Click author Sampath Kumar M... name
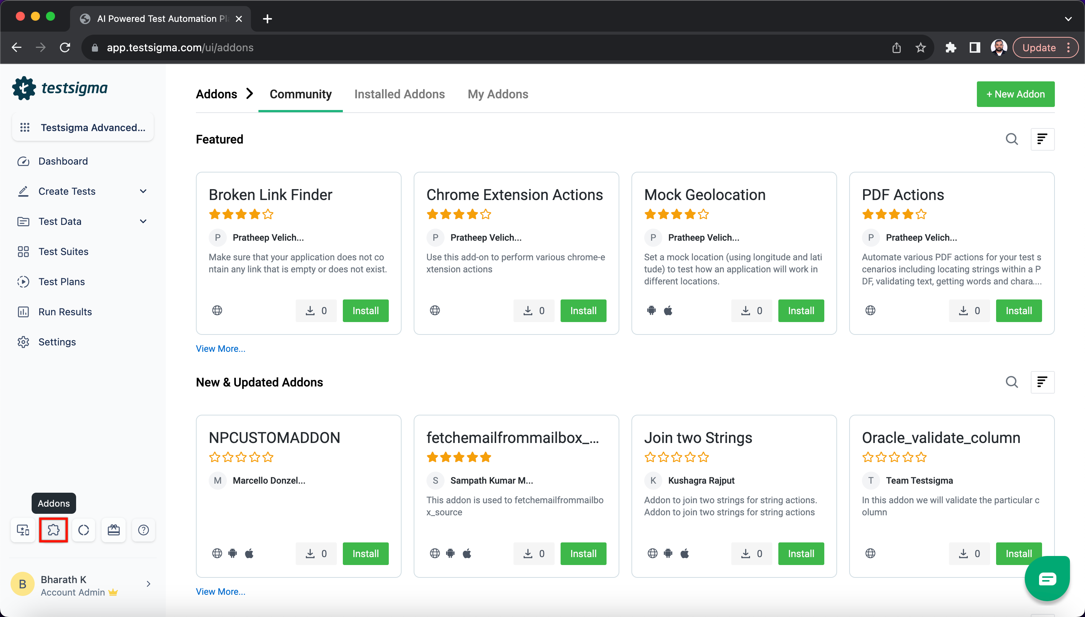This screenshot has height=617, width=1085. (492, 480)
